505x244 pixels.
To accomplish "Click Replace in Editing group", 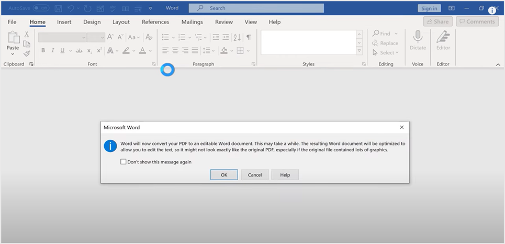I will (x=385, y=43).
